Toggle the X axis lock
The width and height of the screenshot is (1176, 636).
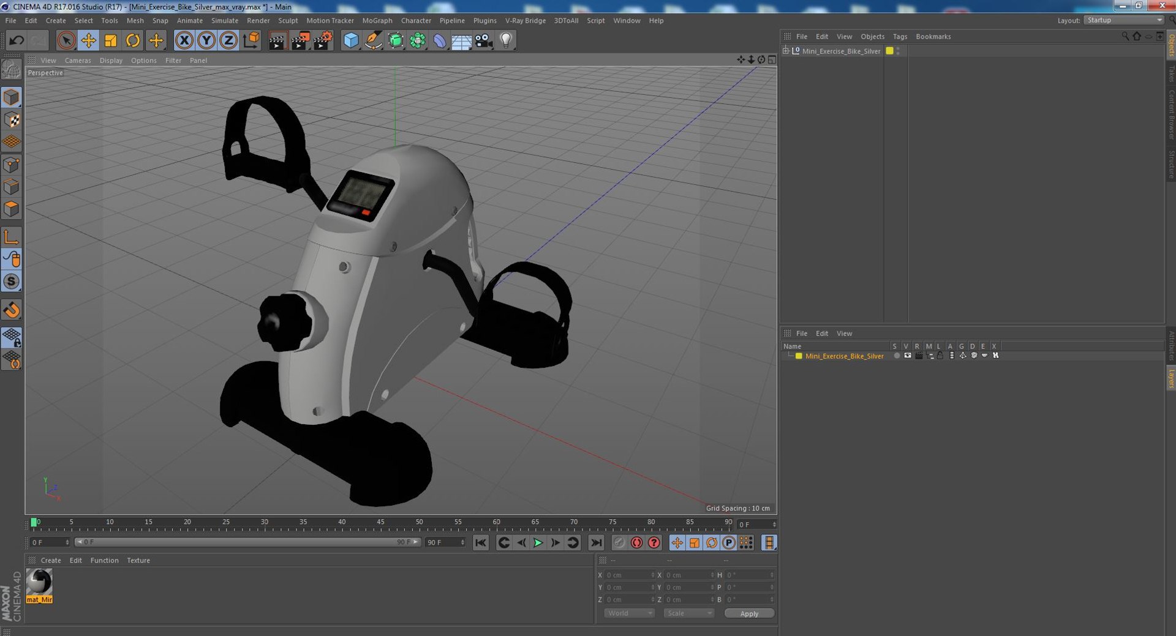[x=184, y=41]
